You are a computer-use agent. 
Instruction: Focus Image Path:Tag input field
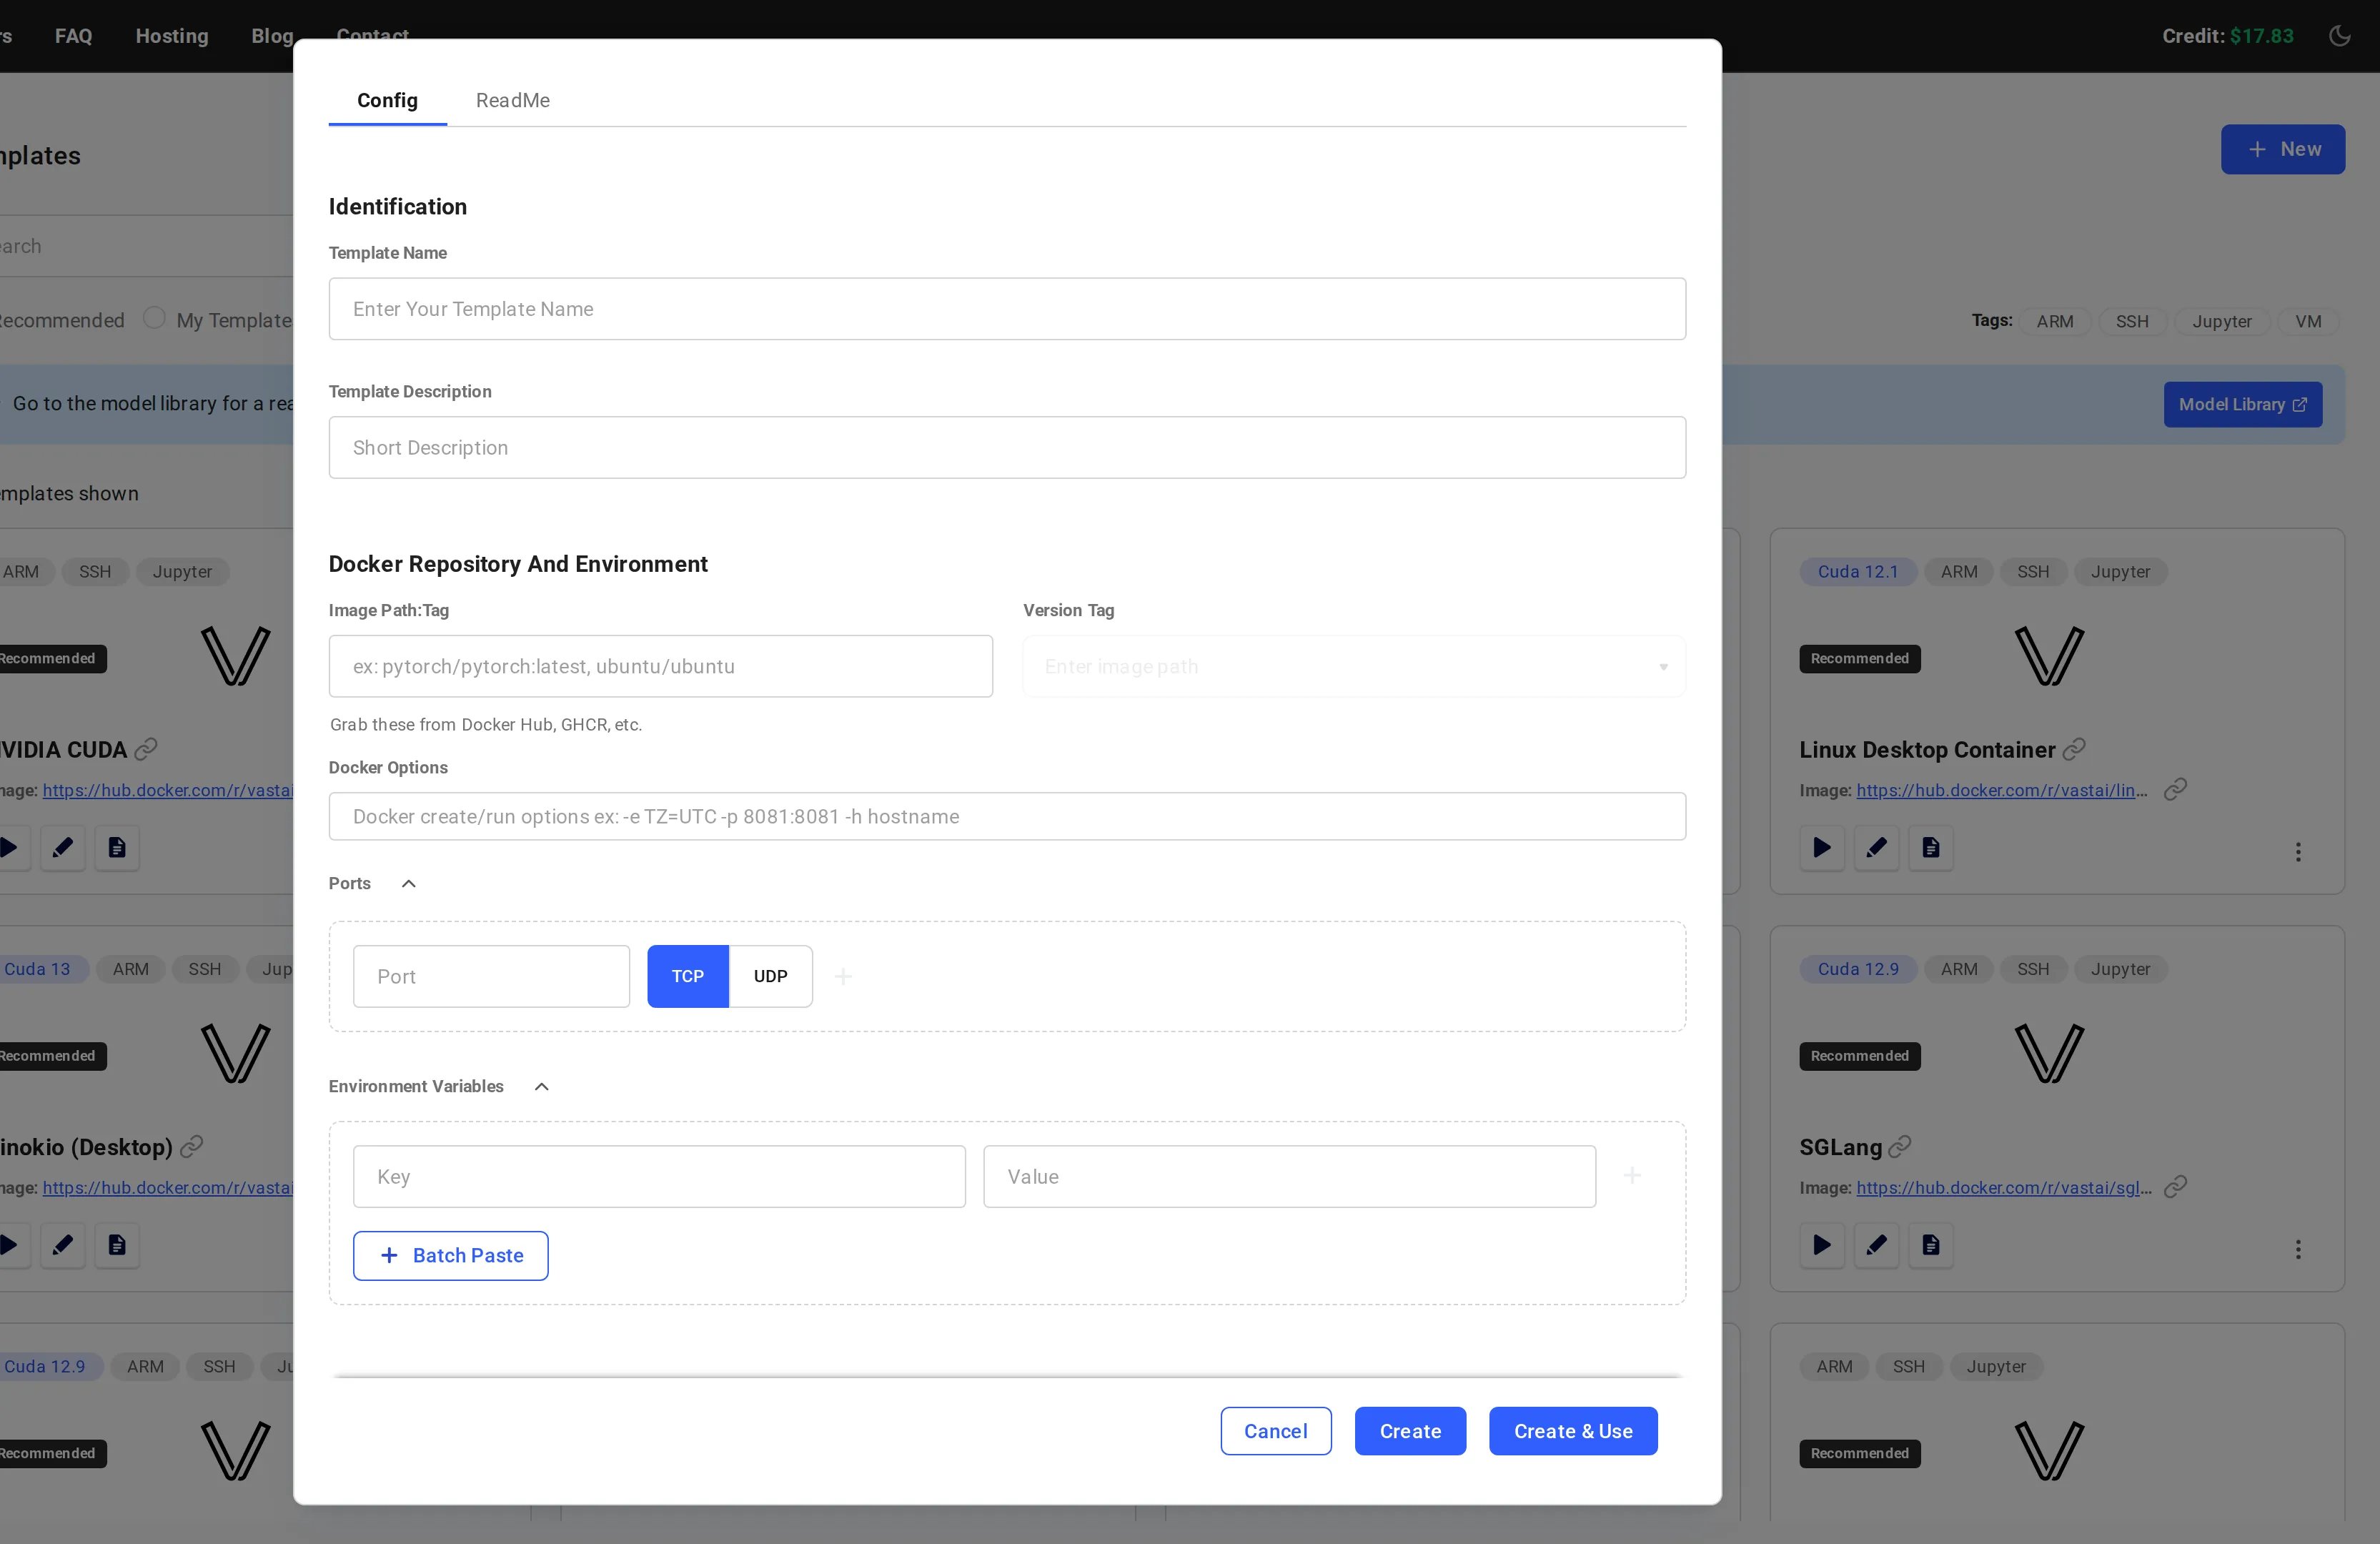[x=661, y=666]
